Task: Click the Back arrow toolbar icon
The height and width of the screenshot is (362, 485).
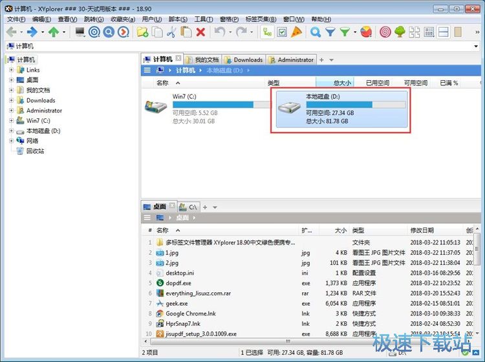Action: 12,32
